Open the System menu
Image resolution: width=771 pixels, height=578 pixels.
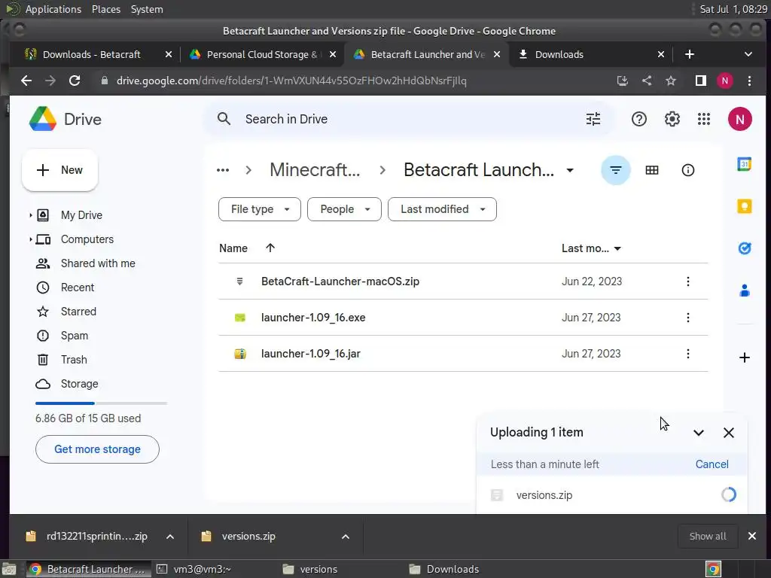147,9
